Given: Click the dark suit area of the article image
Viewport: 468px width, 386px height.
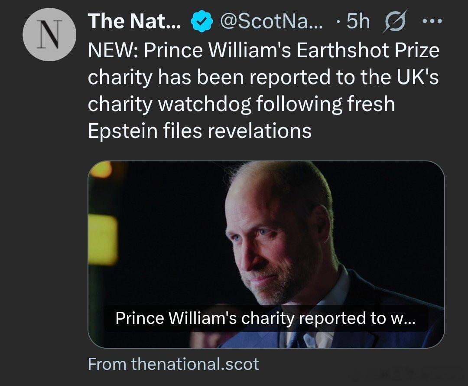Looking at the screenshot, I should (x=390, y=321).
